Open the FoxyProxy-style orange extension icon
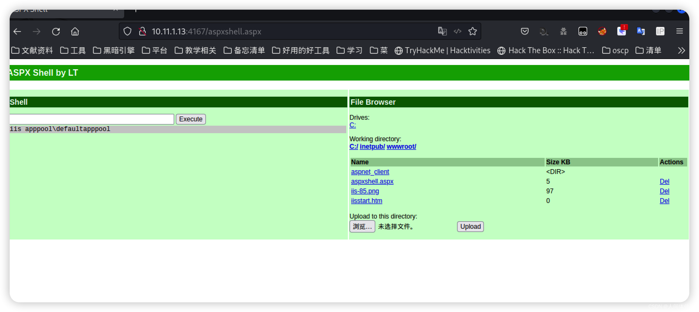699x312 pixels. pyautogui.click(x=602, y=31)
